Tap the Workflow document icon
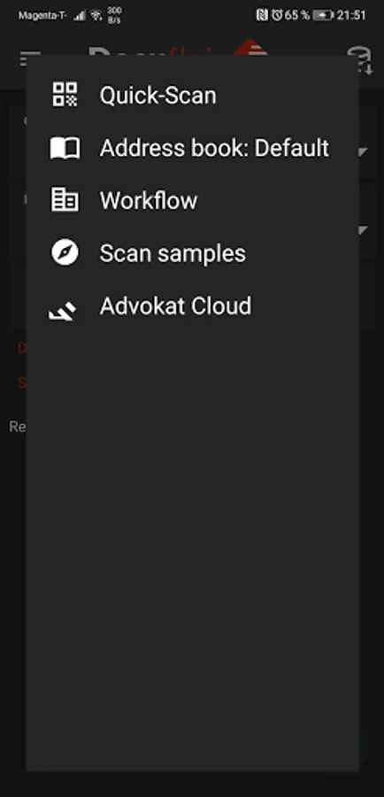Image resolution: width=384 pixels, height=797 pixels. [x=65, y=200]
